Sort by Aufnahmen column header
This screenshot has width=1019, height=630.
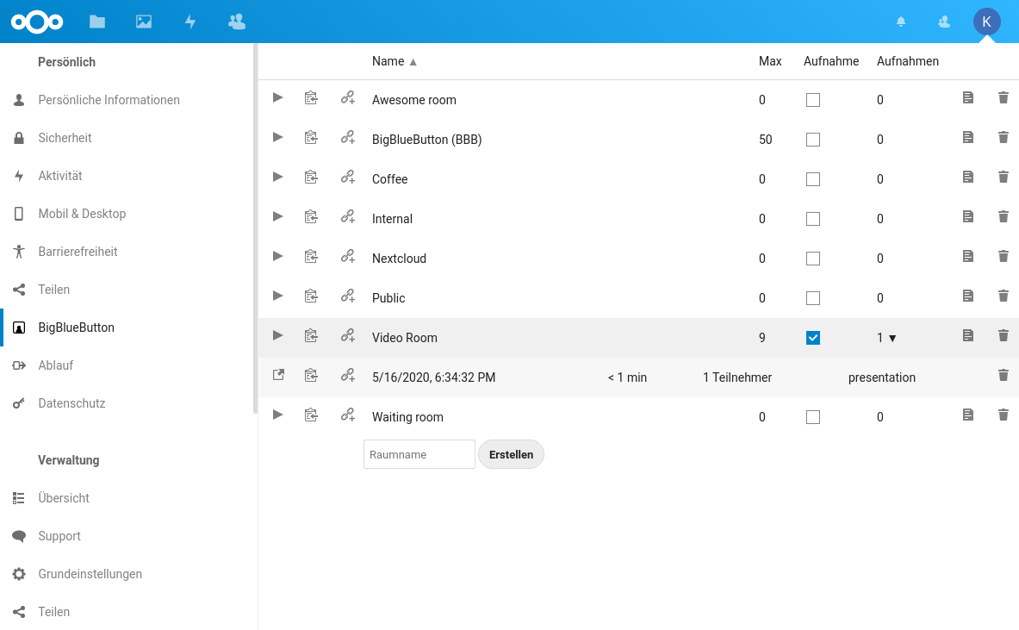pyautogui.click(x=908, y=61)
